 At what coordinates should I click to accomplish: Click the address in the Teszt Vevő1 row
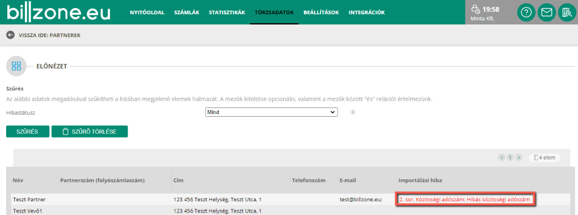218,211
